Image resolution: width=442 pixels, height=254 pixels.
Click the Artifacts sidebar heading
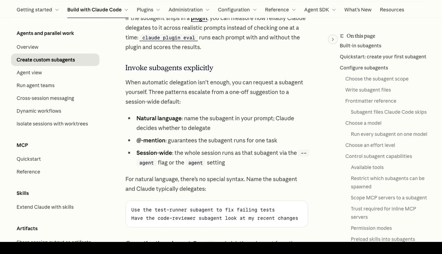tap(27, 228)
